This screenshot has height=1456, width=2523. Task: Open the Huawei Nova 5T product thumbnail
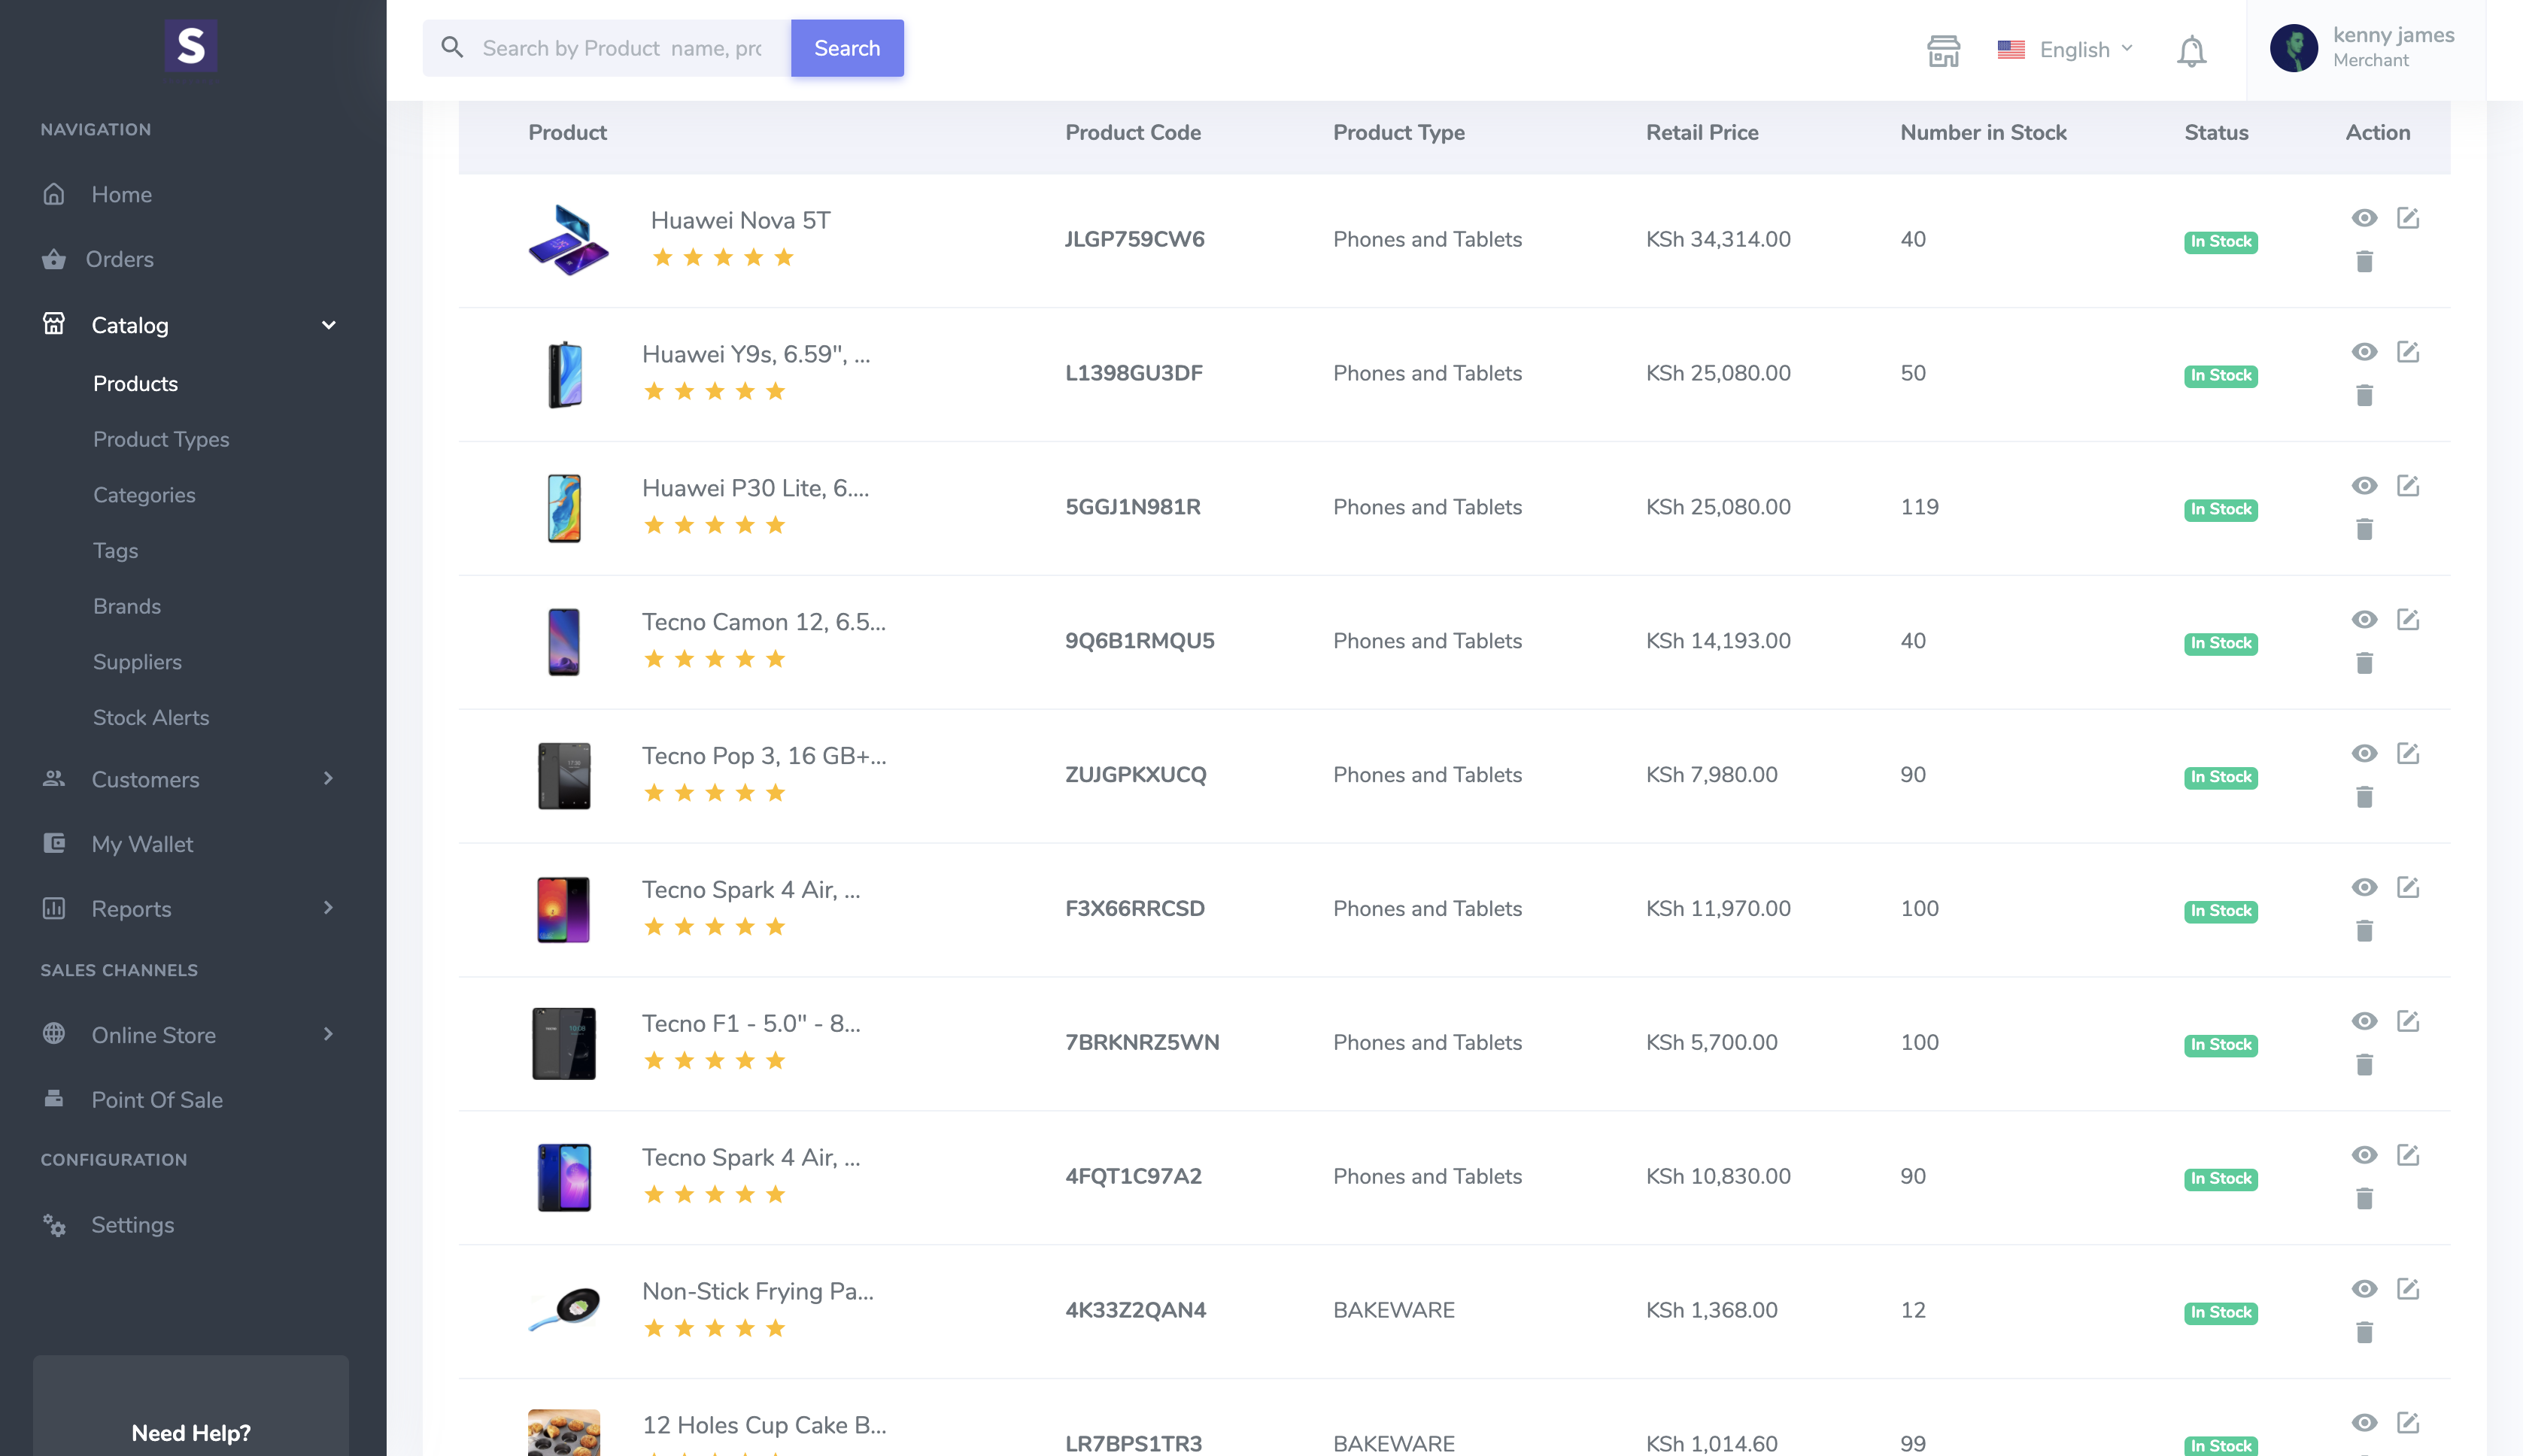[x=568, y=240]
